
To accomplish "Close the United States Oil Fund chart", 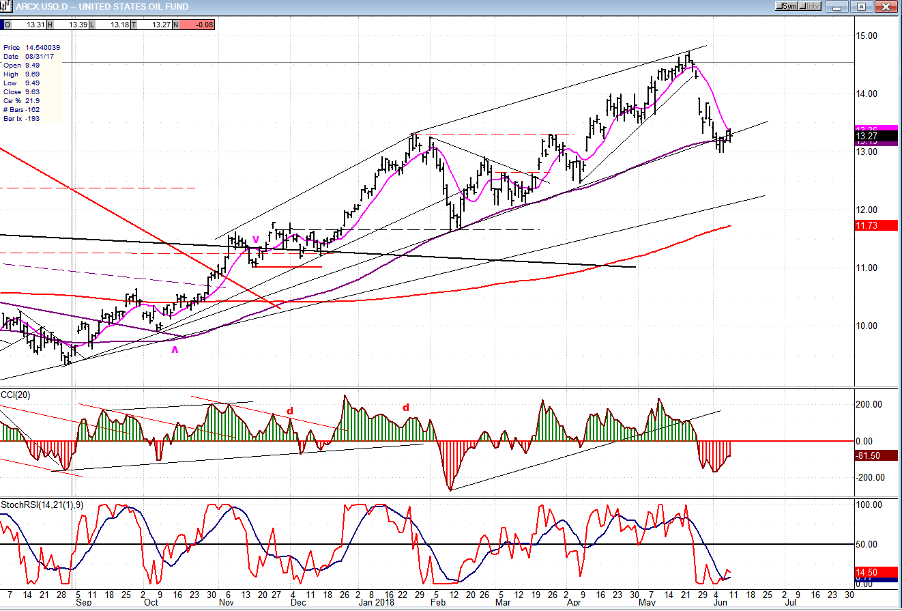I will click(x=884, y=6).
